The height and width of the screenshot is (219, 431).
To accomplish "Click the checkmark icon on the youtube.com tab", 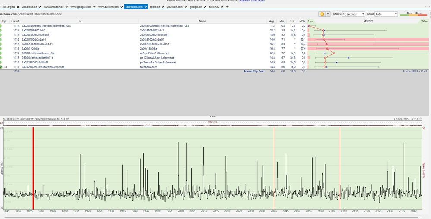I will coord(186,7).
